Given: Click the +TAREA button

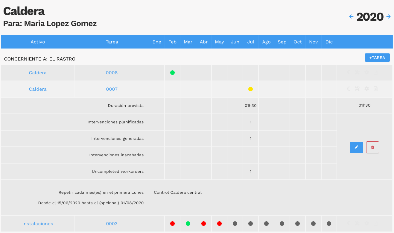Looking at the screenshot, I should (x=377, y=58).
